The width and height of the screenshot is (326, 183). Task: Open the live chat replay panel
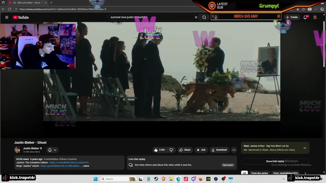coord(228,165)
